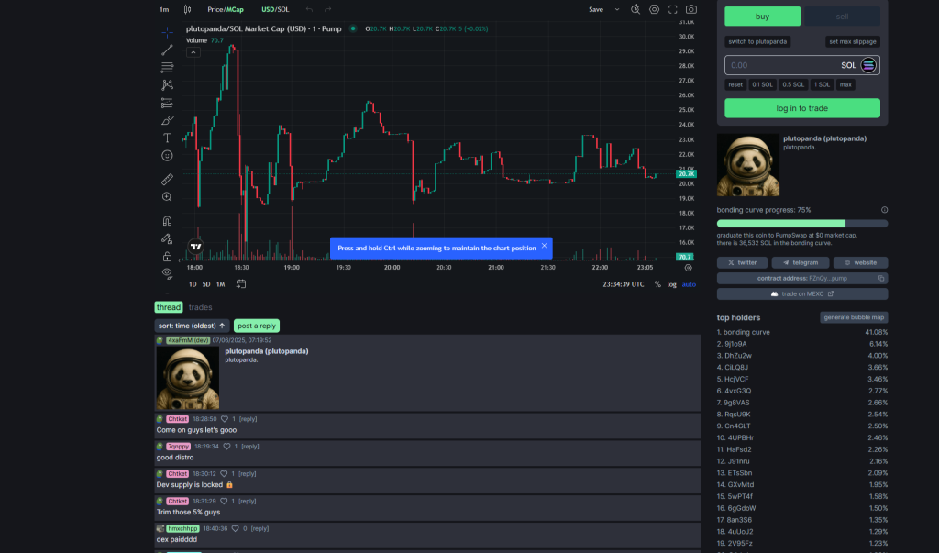The height and width of the screenshot is (553, 939).
Task: Toggle lock all drawing tools
Action: click(x=167, y=257)
